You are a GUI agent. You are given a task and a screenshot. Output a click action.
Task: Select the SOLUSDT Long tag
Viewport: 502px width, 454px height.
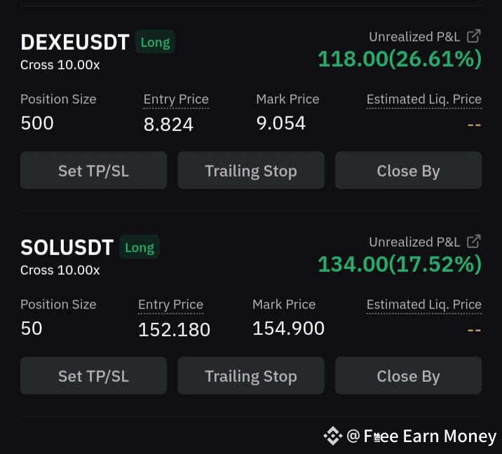[x=140, y=247]
